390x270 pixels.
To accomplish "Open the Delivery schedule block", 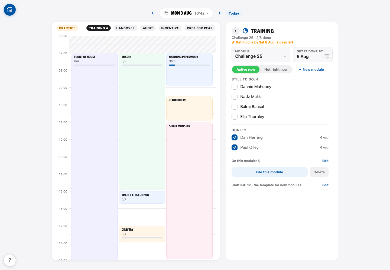I will point(142,234).
